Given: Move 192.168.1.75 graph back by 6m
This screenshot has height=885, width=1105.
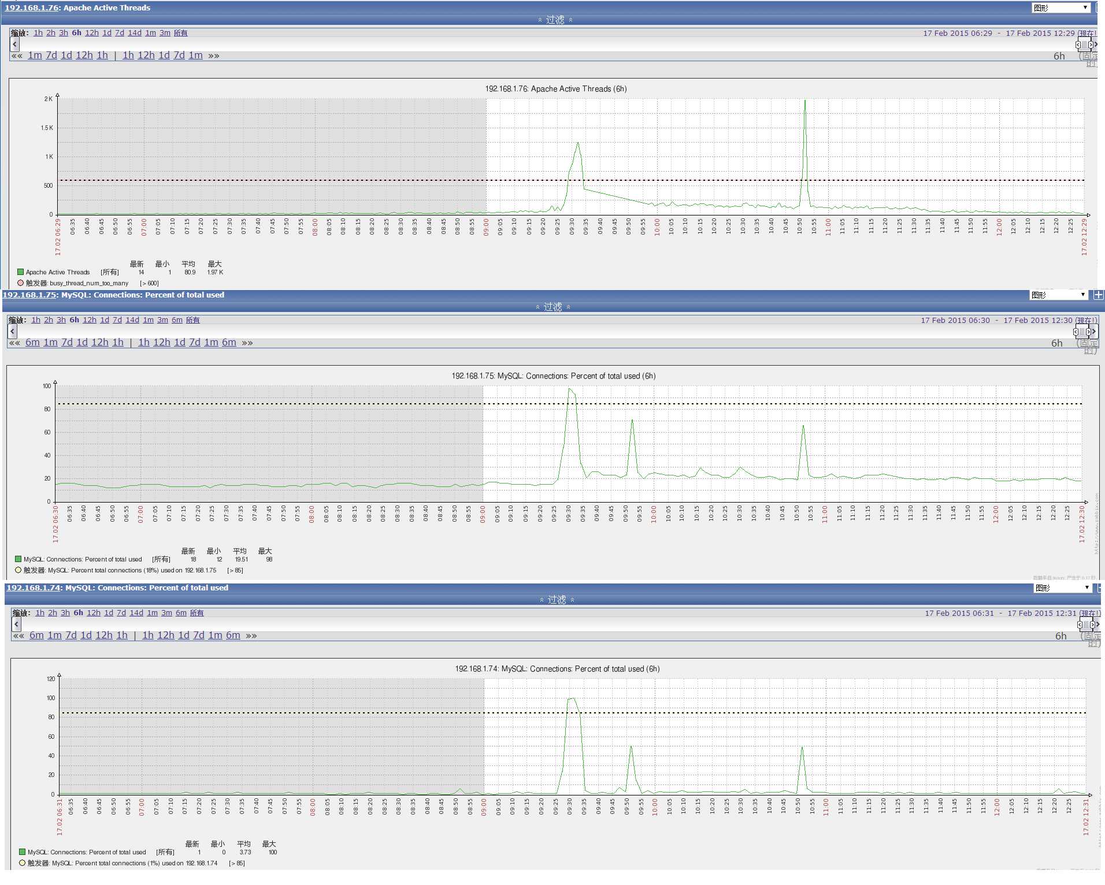Looking at the screenshot, I should point(33,343).
